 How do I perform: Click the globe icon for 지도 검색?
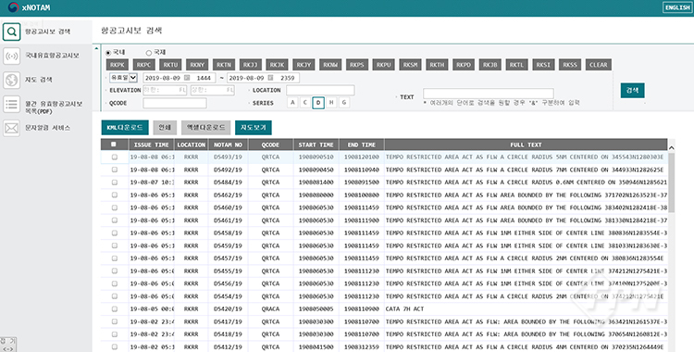point(11,81)
